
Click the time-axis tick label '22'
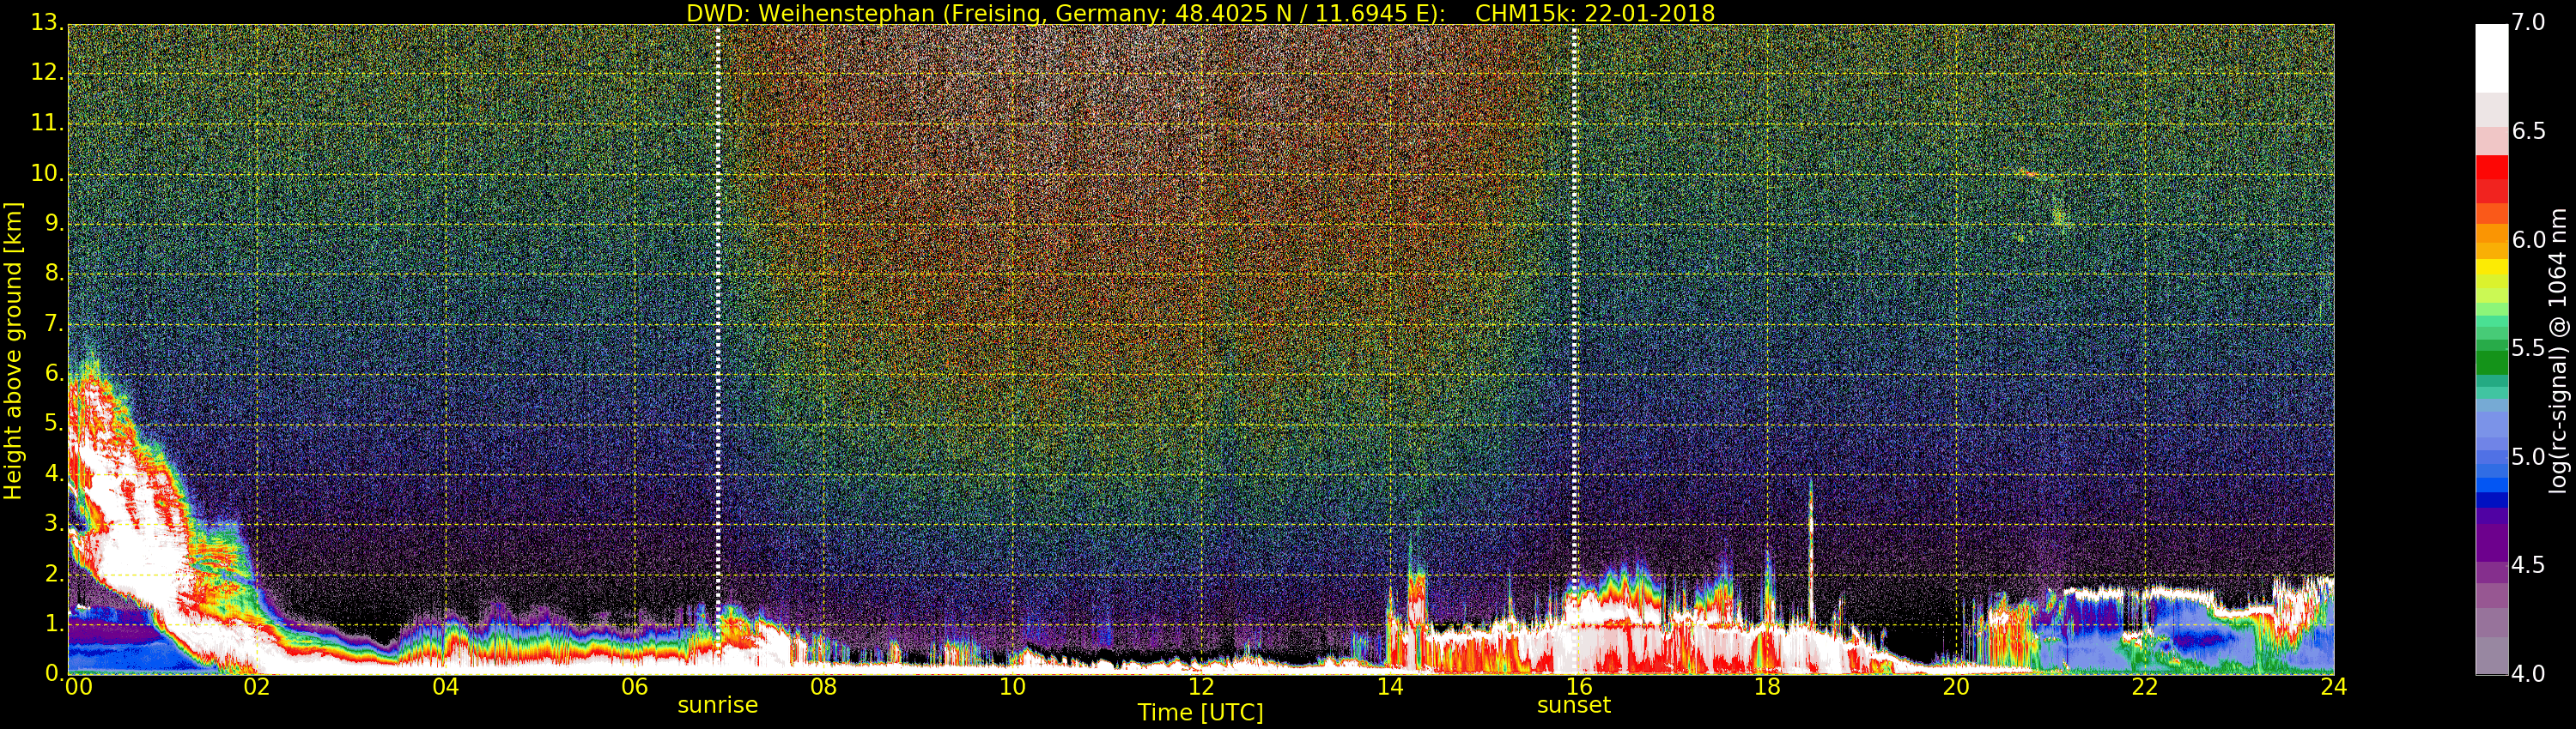pos(2145,687)
